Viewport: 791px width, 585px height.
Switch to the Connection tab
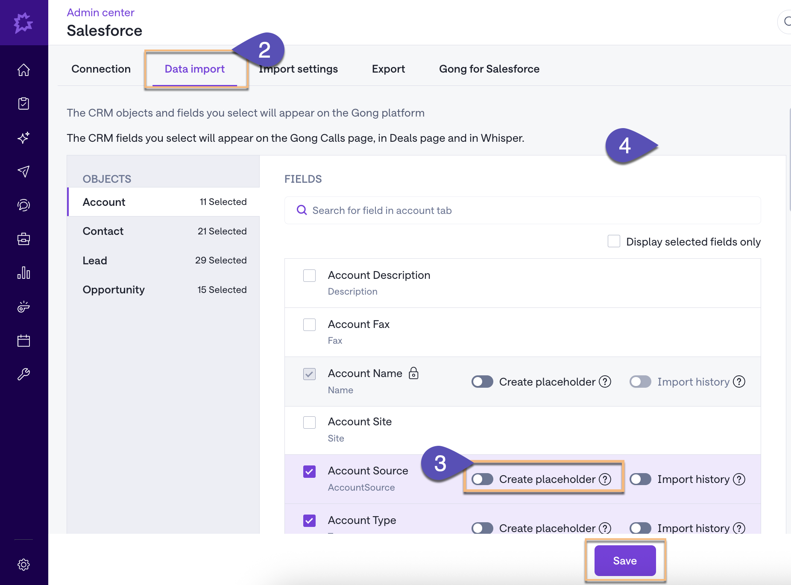click(101, 69)
